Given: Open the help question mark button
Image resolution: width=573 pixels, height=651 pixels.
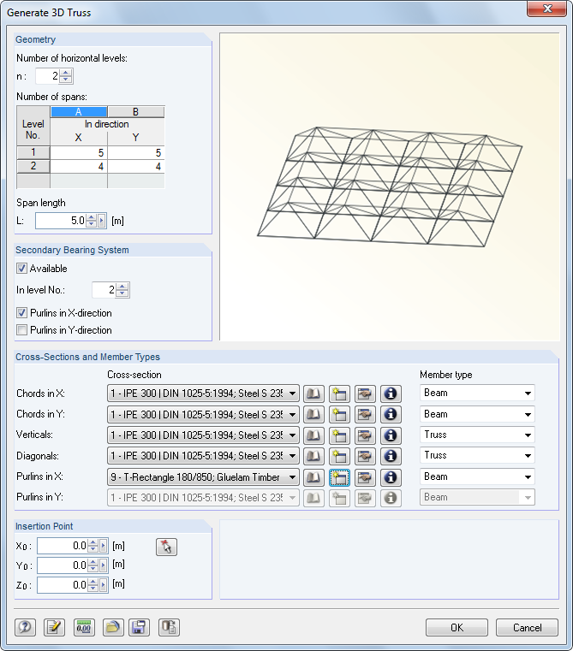Looking at the screenshot, I should pos(25,627).
